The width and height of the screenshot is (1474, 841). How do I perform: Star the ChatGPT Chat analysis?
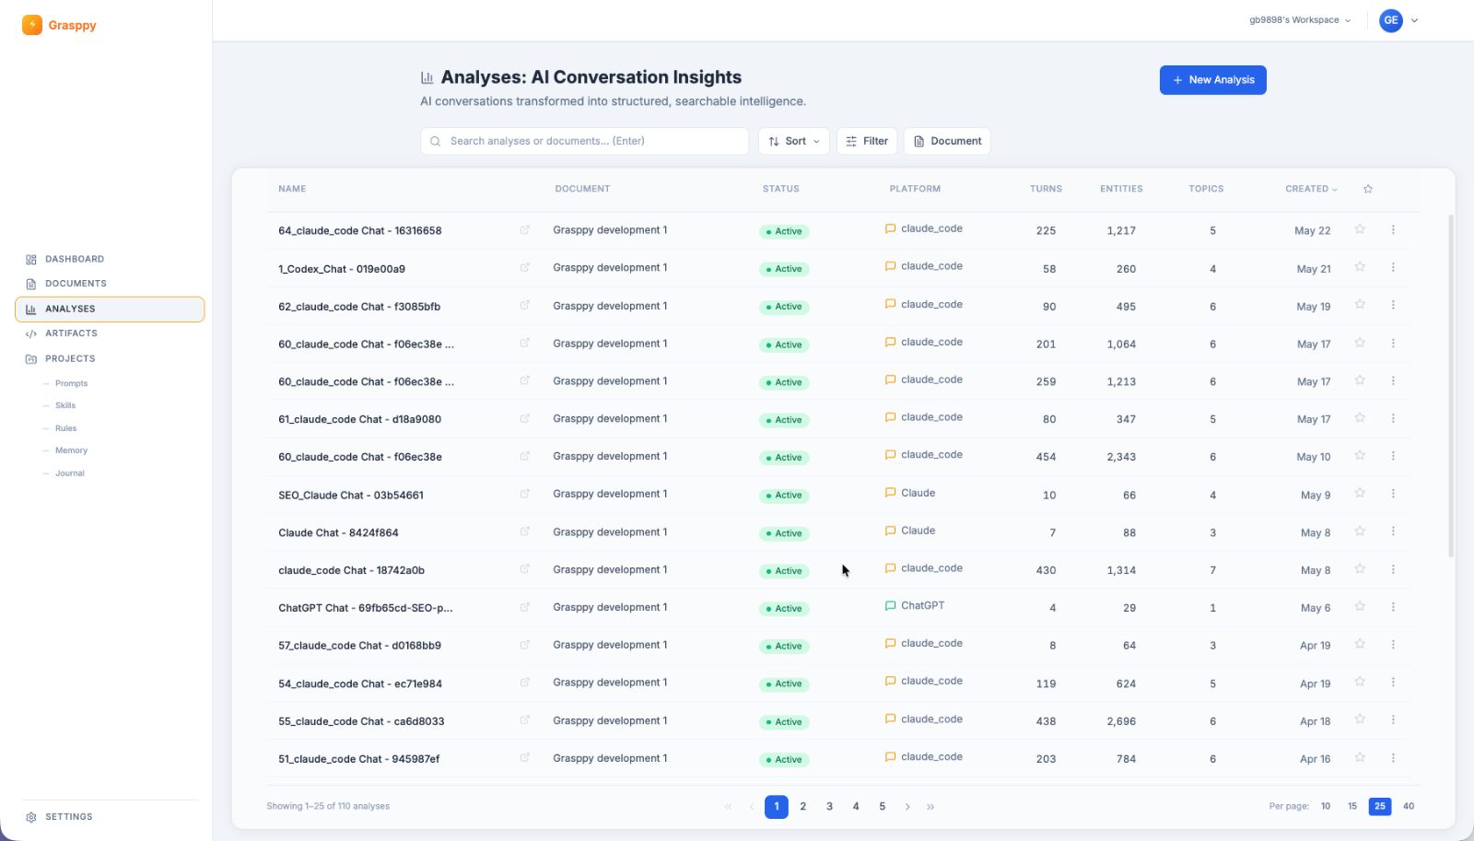click(x=1360, y=607)
